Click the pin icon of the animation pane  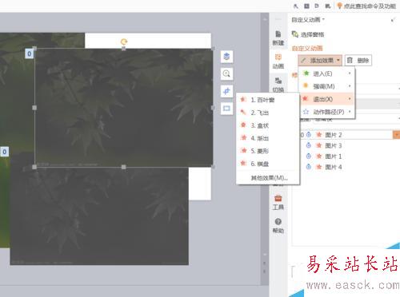click(393, 20)
